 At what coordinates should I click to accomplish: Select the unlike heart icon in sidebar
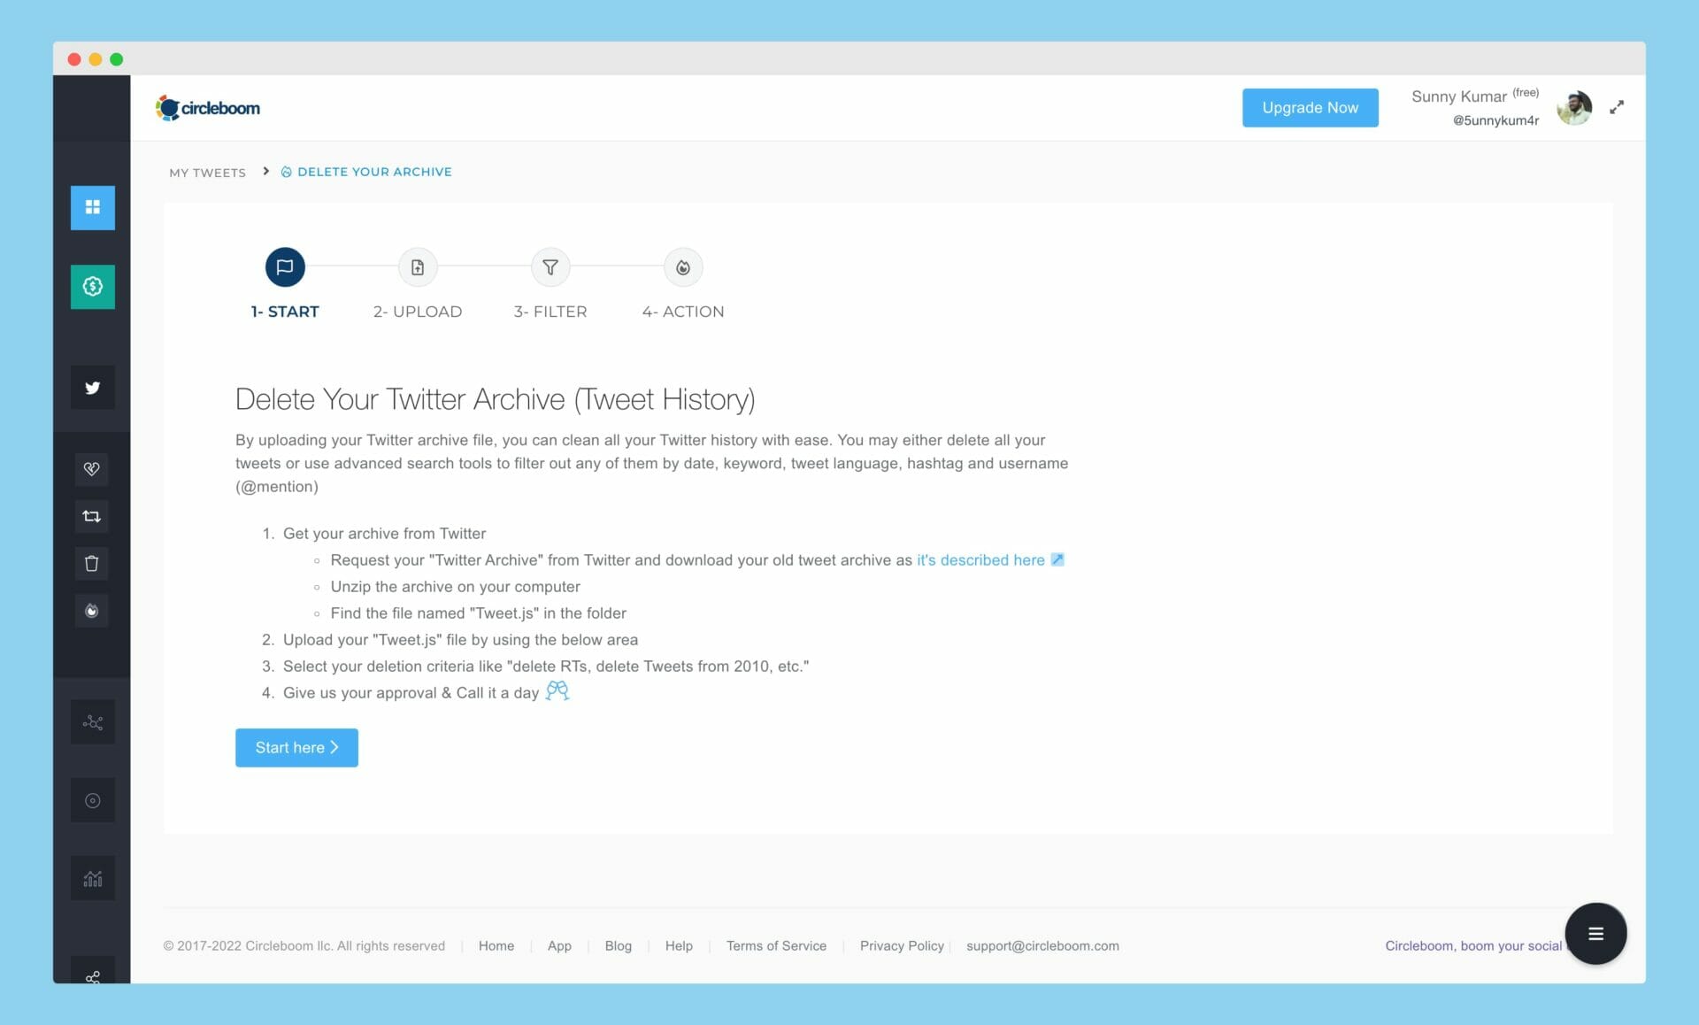[92, 469]
